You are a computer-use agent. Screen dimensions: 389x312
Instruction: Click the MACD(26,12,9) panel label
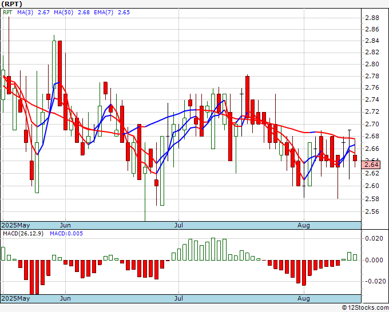pos(23,234)
